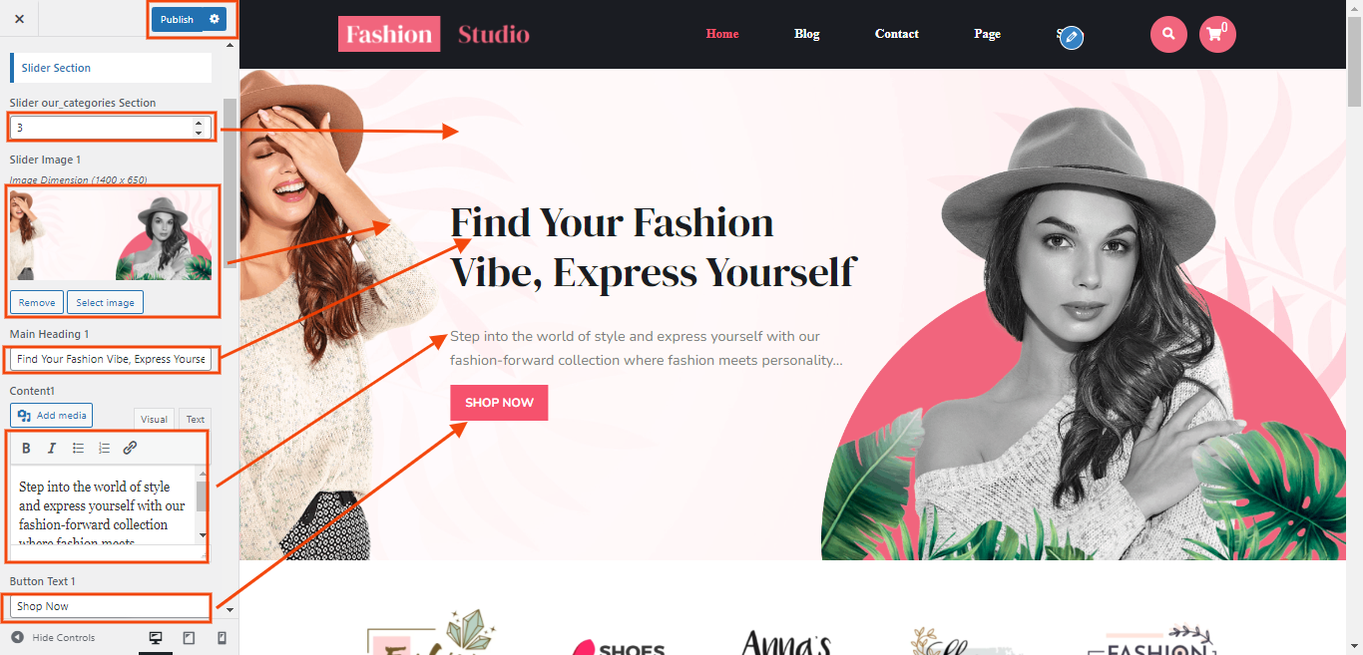Increase the slider count stepper
Screen dimensions: 1363x655
pos(199,123)
